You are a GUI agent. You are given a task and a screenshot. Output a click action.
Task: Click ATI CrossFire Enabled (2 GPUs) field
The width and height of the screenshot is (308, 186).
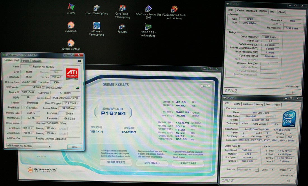coord(51,139)
